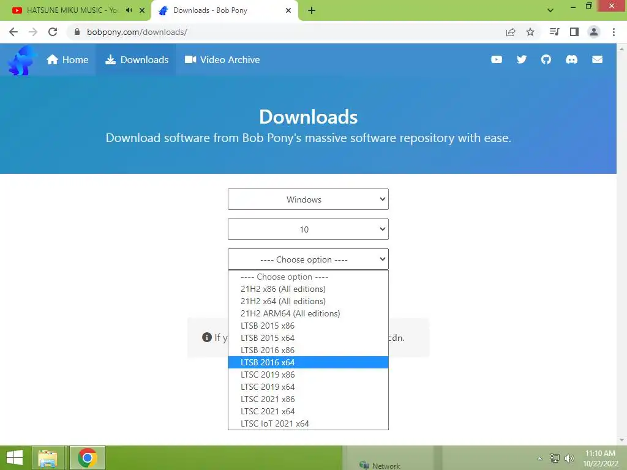Open the Discord icon in the header
This screenshot has width=627, height=470.
[571, 59]
